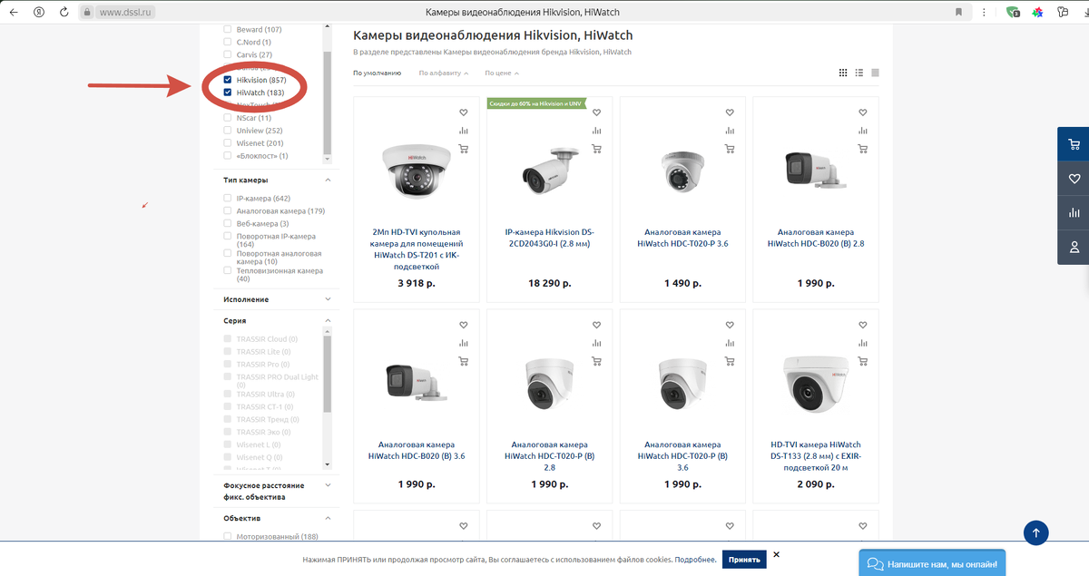Open 2Мп HD-TVI купольная камера product link
Image resolution: width=1089 pixels, height=576 pixels.
click(x=418, y=249)
